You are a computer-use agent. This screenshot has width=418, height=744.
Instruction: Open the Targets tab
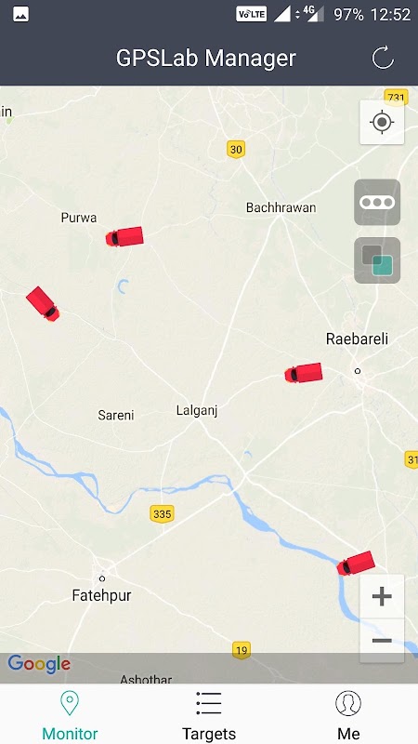(x=209, y=715)
